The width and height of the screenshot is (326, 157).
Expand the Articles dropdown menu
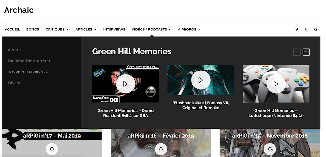point(86,30)
